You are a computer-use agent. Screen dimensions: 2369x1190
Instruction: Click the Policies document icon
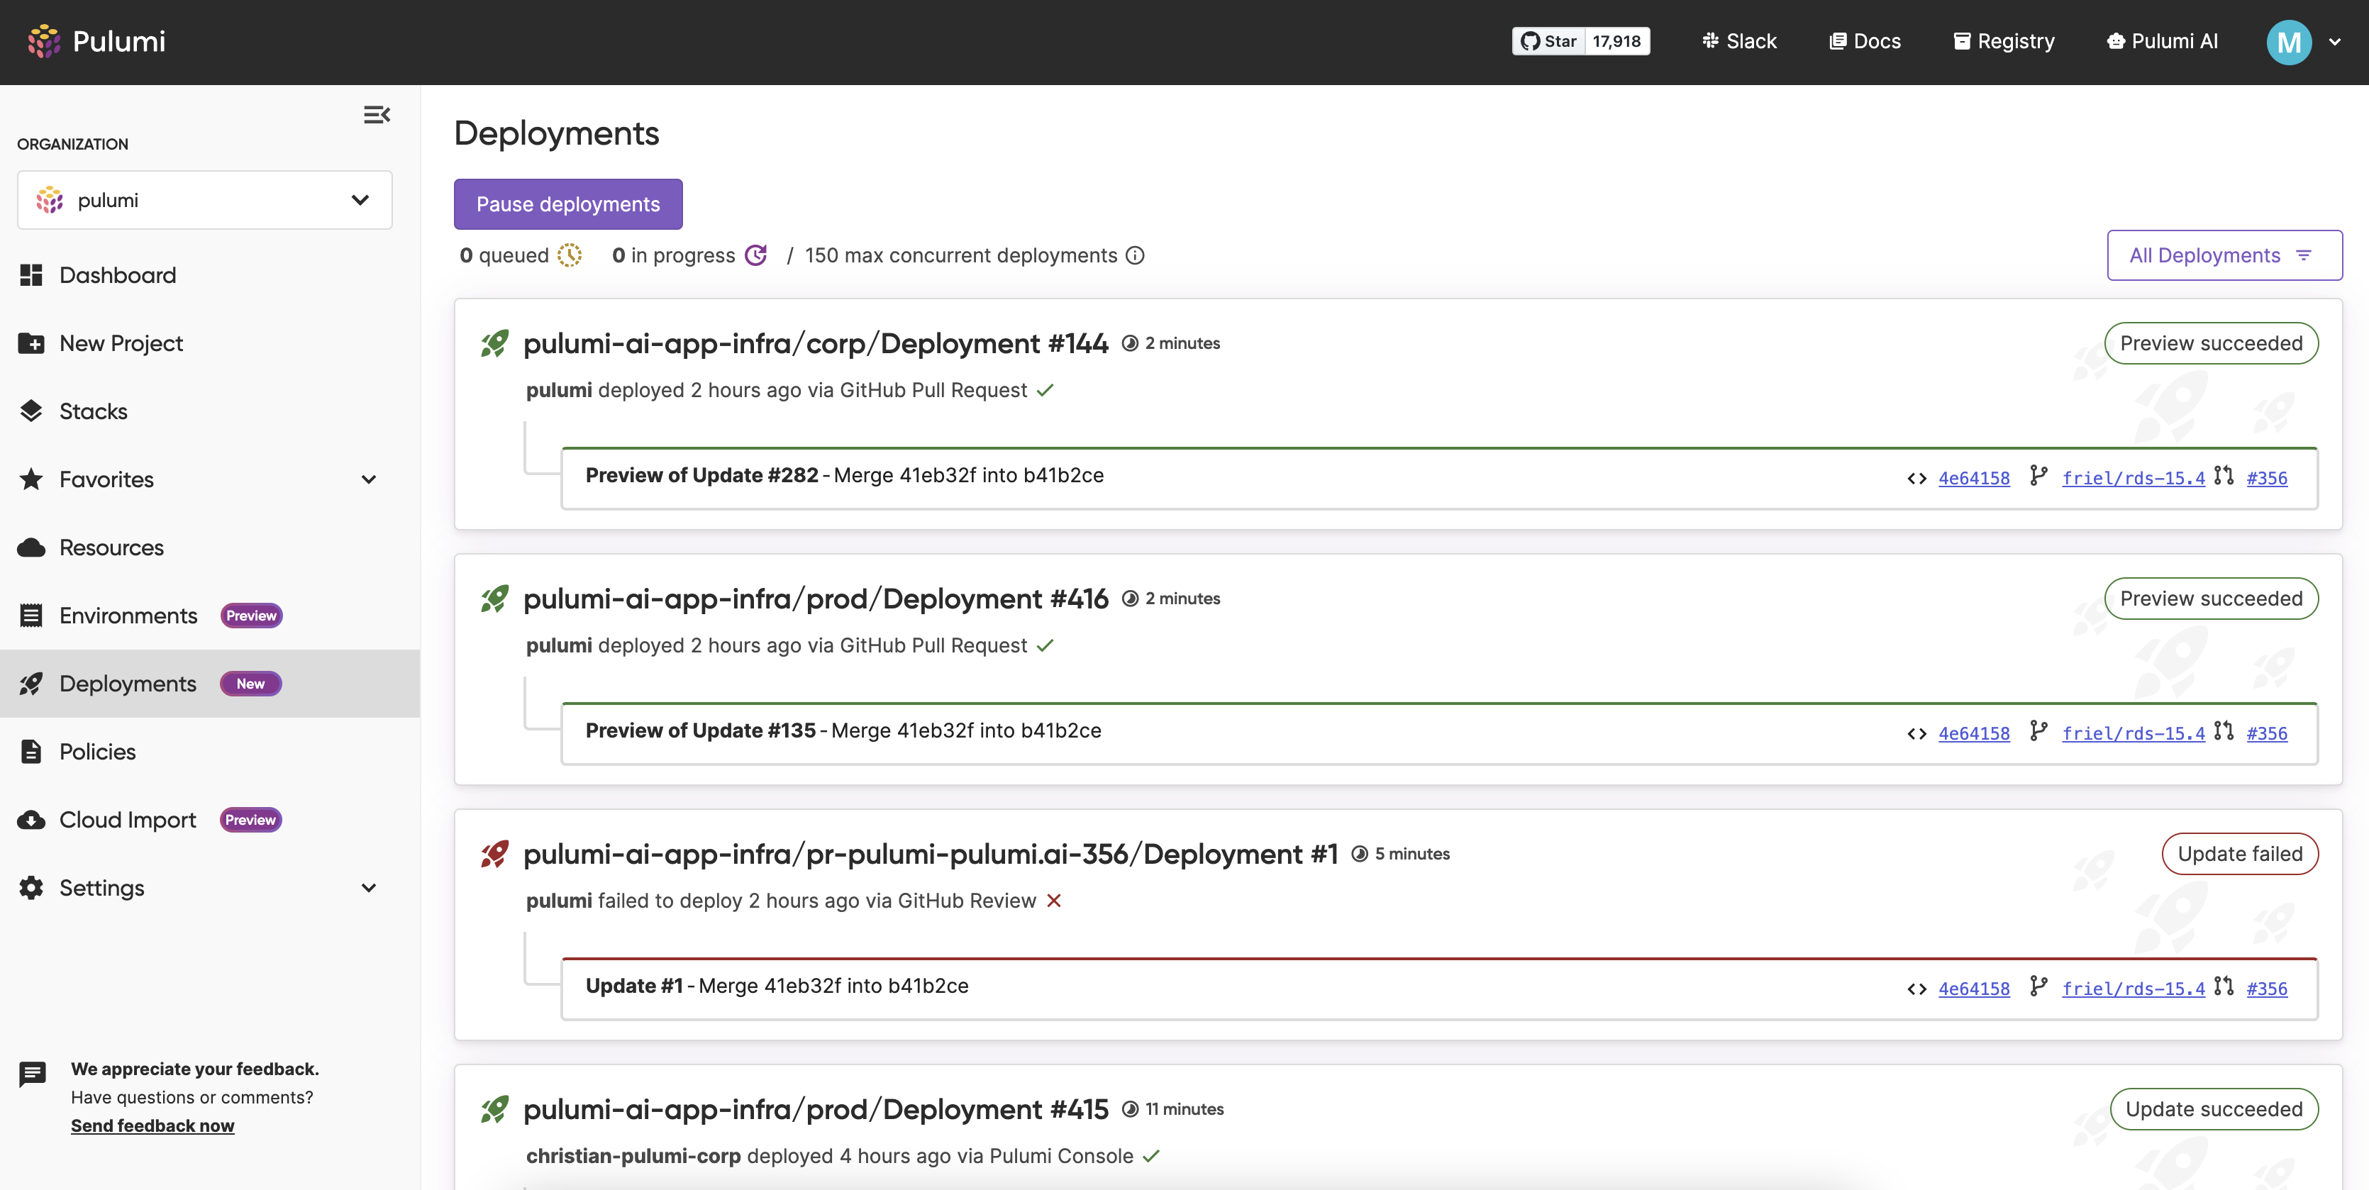[x=31, y=751]
